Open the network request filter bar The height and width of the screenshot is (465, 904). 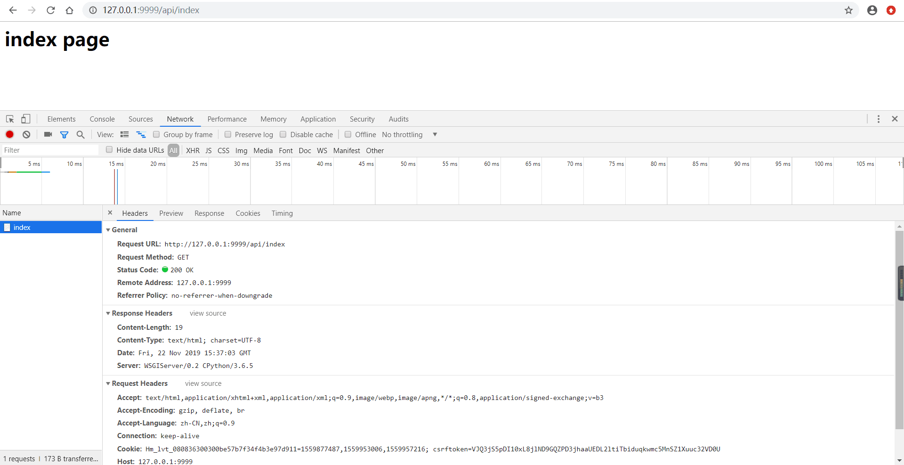[65, 134]
